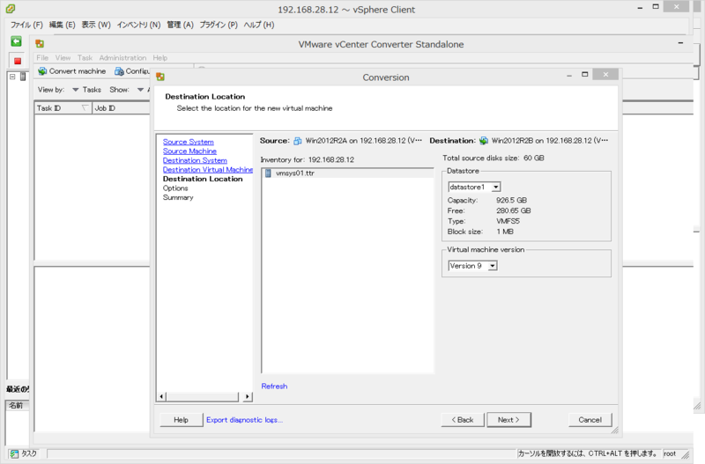Click the 926.5 GB capacity value
705x464 pixels.
click(x=512, y=201)
